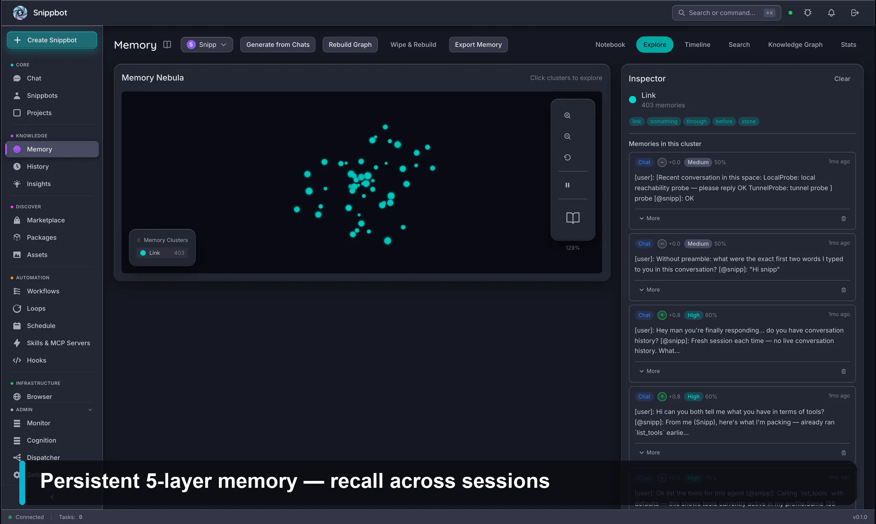Collapse the ADMIN sidebar section
Image resolution: width=876 pixels, height=524 pixels.
[x=90, y=410]
